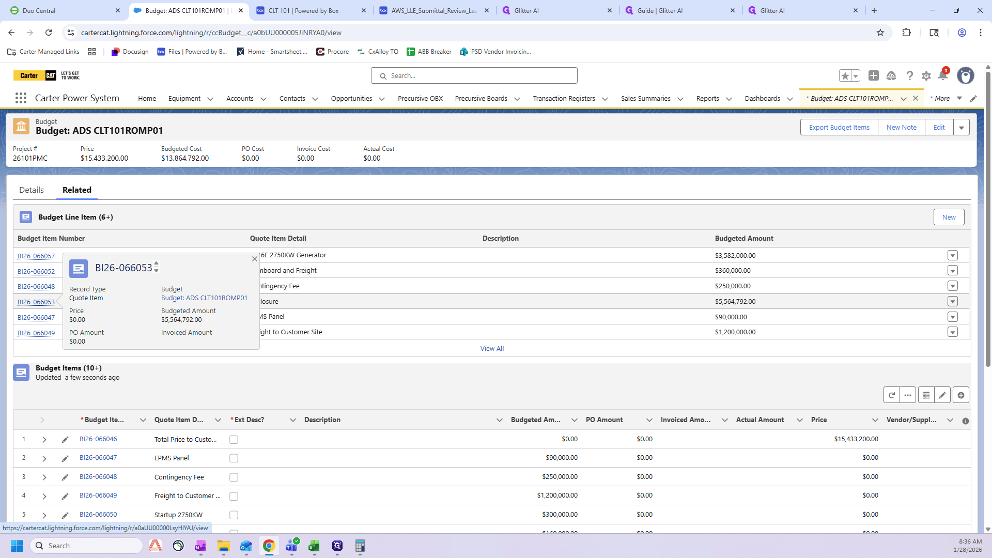Screen dimensions: 992x558
Task: Edit row BI26-066046 with pencil icon
Action: tap(65, 440)
